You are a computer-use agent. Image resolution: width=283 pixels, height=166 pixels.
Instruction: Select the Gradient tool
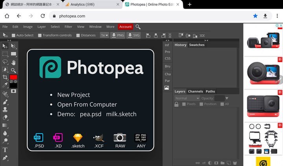[5, 125]
